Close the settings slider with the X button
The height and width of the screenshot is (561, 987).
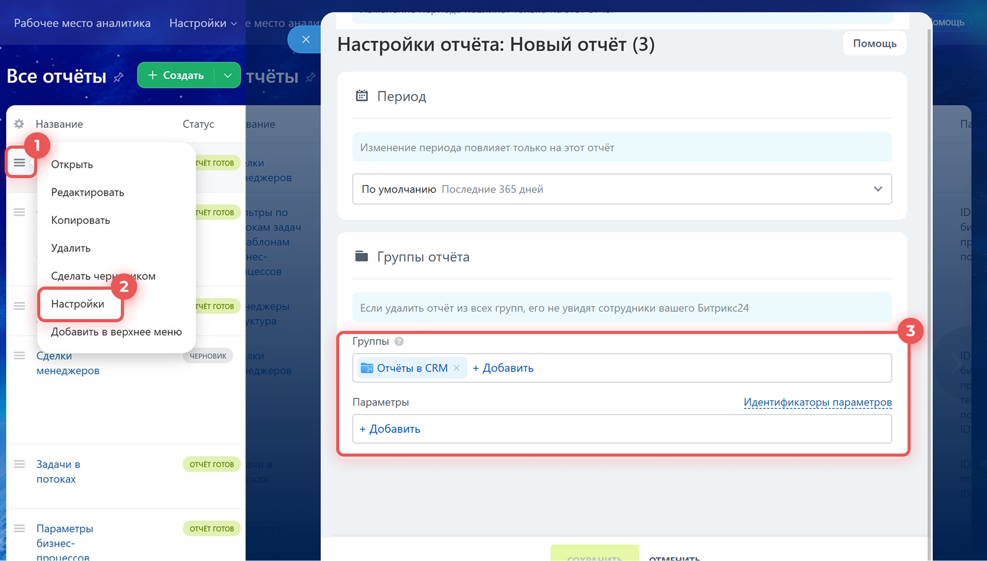(x=305, y=40)
